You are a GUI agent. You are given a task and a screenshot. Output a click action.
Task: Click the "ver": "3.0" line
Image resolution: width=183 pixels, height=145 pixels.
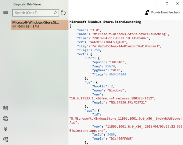[x=89, y=30]
